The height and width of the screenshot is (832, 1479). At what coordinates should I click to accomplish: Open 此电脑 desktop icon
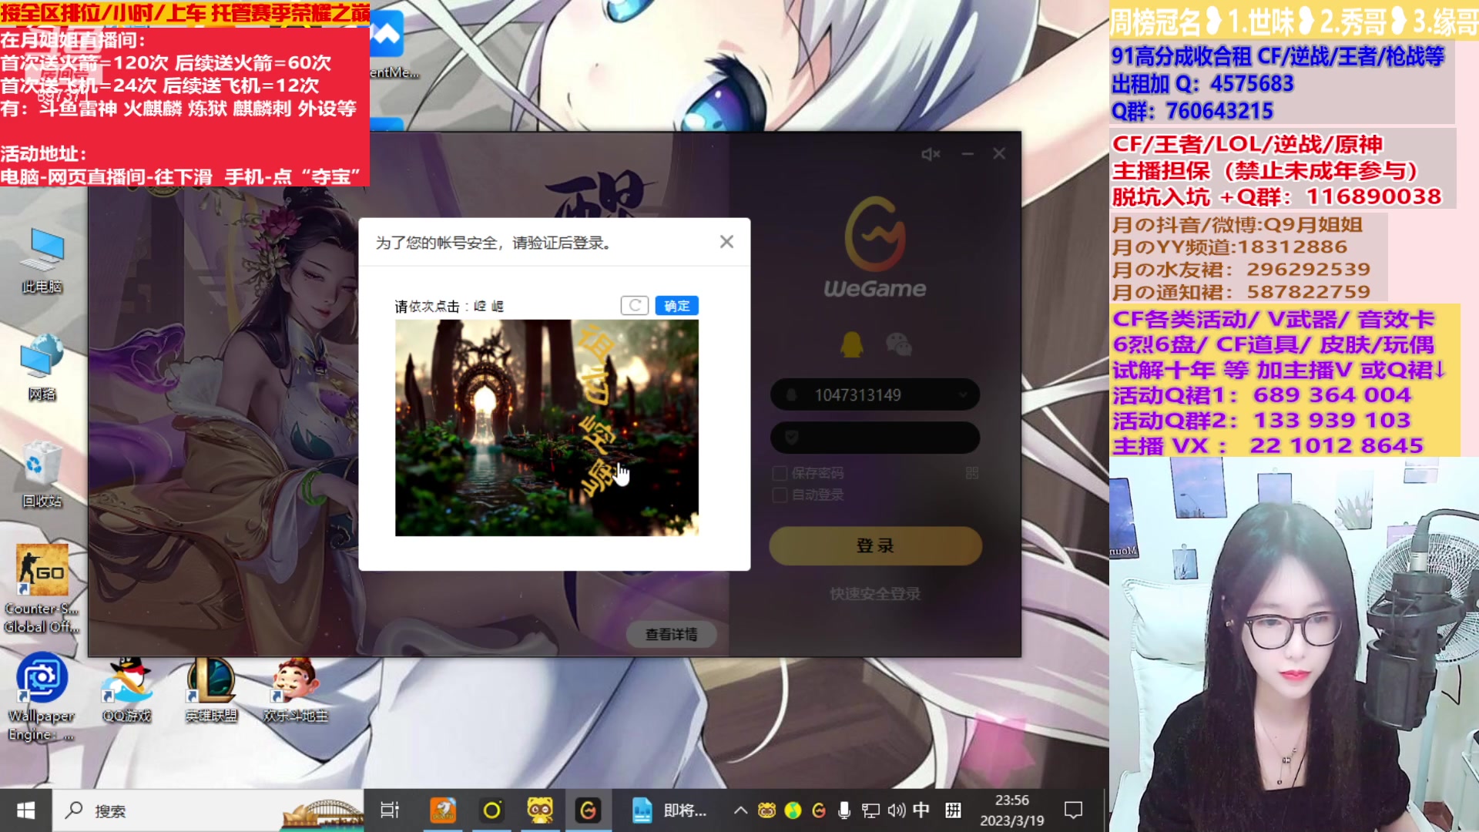42,260
